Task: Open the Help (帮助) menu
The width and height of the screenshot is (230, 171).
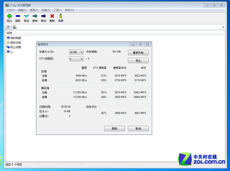Action: (69, 10)
